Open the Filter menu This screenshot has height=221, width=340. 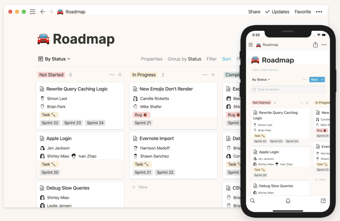(212, 59)
